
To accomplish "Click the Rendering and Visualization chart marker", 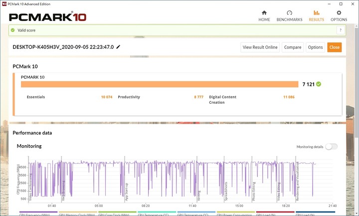I will (x=297, y=181).
